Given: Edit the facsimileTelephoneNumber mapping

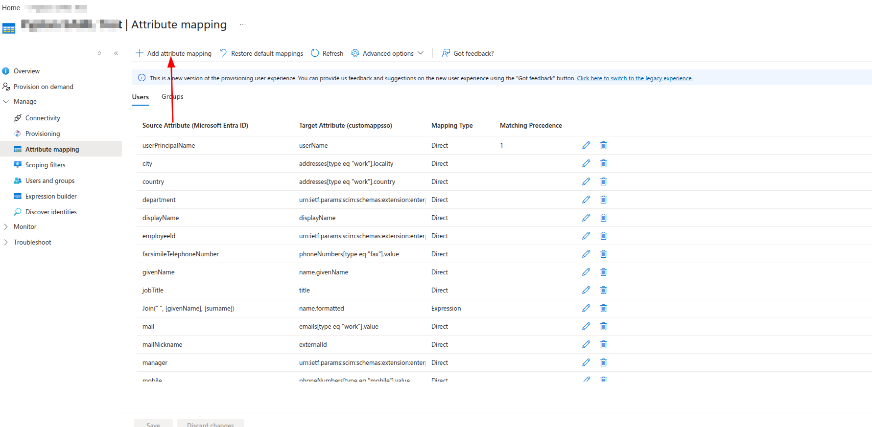Looking at the screenshot, I should point(586,254).
